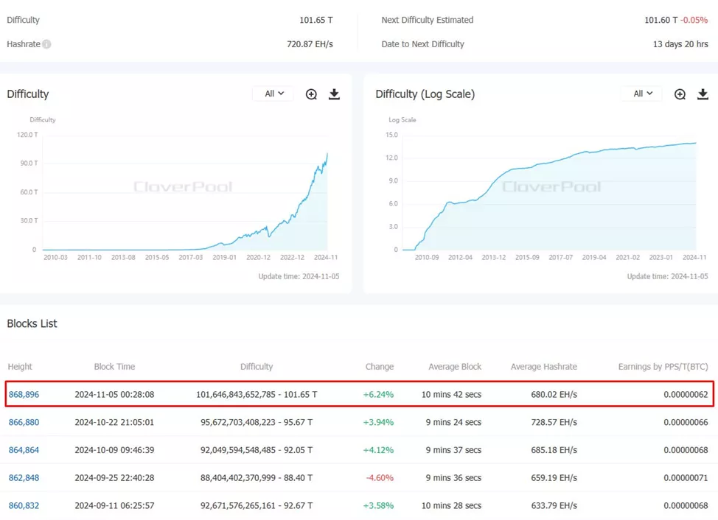Click the Height column header
The width and height of the screenshot is (718, 520).
pos(20,367)
